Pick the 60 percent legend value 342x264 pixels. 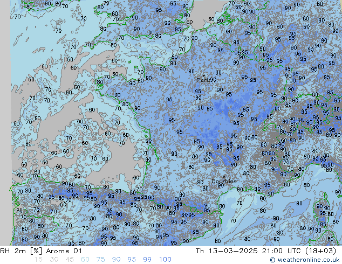(85, 260)
